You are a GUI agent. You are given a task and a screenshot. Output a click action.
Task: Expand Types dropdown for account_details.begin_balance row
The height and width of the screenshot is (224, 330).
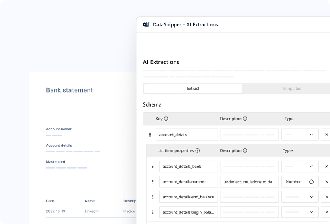[311, 212]
